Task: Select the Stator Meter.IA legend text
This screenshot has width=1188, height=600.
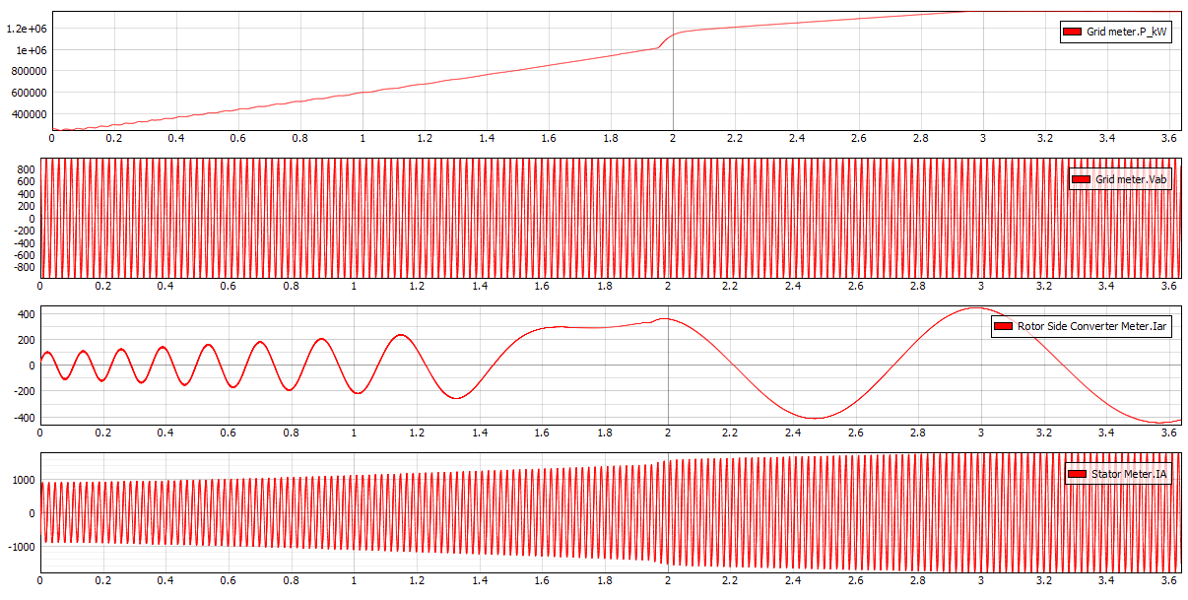Action: (1128, 475)
